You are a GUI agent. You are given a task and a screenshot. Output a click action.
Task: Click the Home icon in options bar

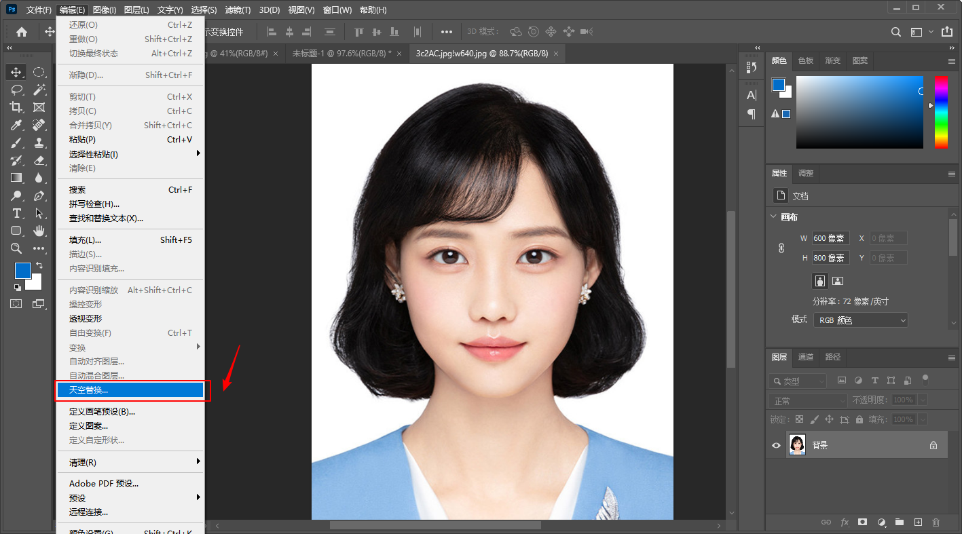point(22,32)
